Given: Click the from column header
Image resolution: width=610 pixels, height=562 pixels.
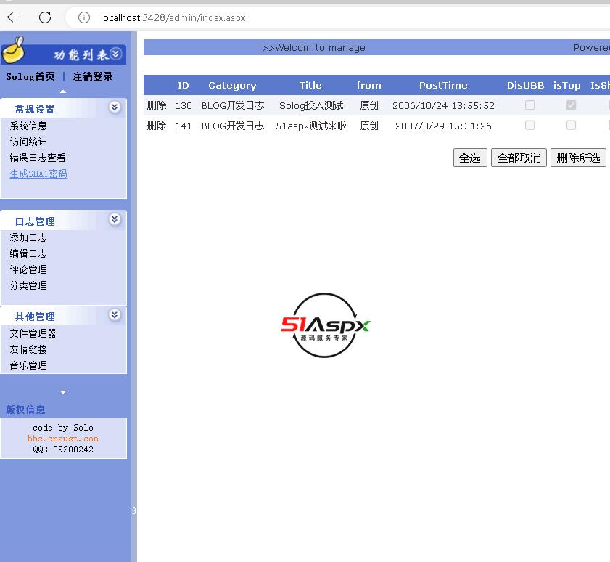Looking at the screenshot, I should (x=368, y=85).
